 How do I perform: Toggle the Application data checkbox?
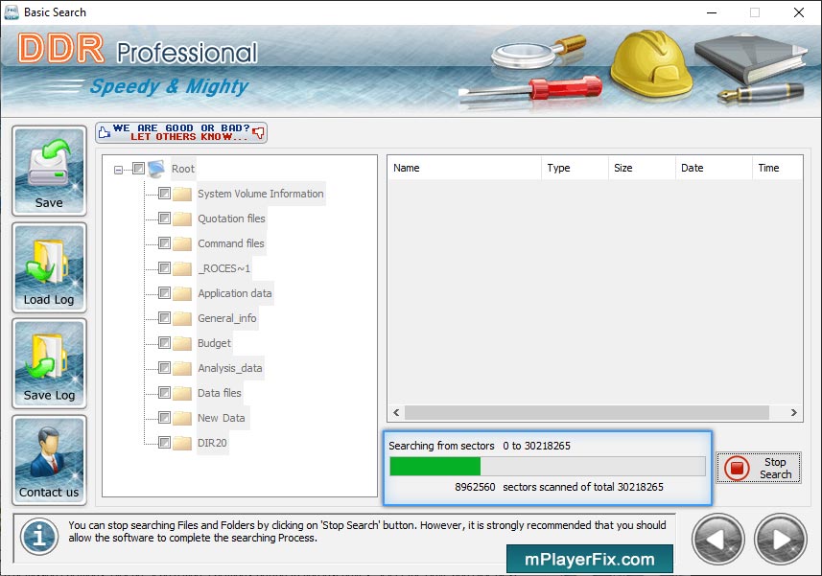pyautogui.click(x=165, y=292)
